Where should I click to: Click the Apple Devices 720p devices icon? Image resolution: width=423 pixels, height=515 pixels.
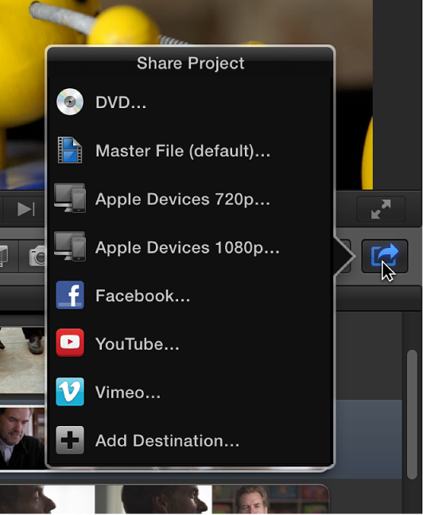tap(70, 198)
